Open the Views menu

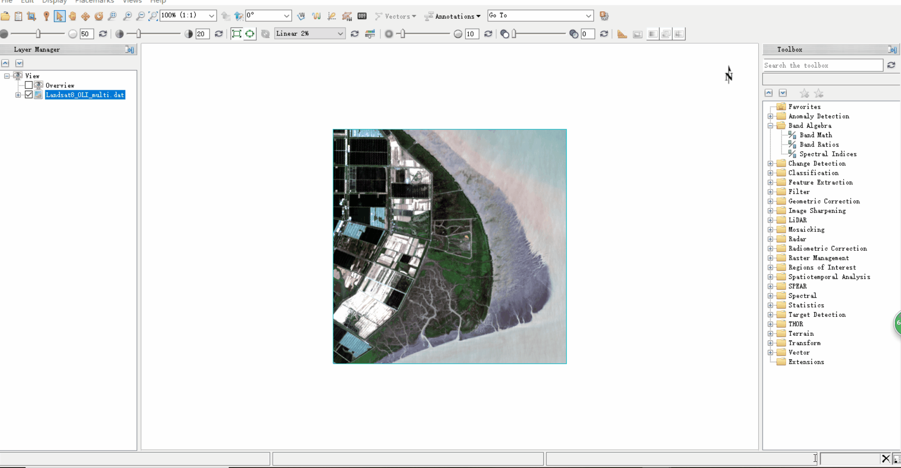[132, 2]
